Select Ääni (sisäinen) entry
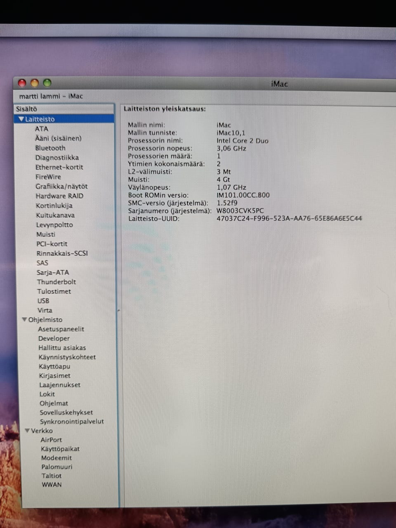396x528 pixels. pyautogui.click(x=58, y=138)
